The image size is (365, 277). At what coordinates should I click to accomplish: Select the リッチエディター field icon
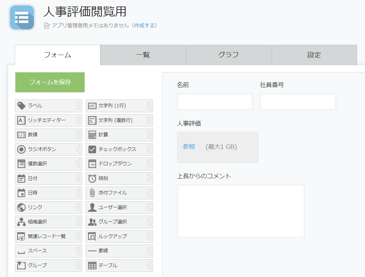tap(22, 120)
